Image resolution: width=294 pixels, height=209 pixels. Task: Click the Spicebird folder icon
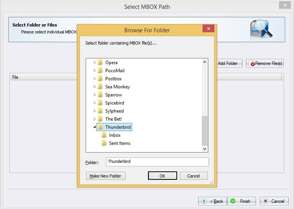click(100, 103)
